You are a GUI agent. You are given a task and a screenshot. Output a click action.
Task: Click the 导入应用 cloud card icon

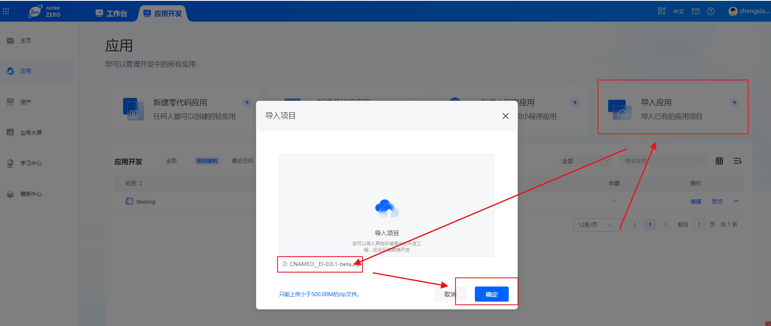pyautogui.click(x=620, y=110)
